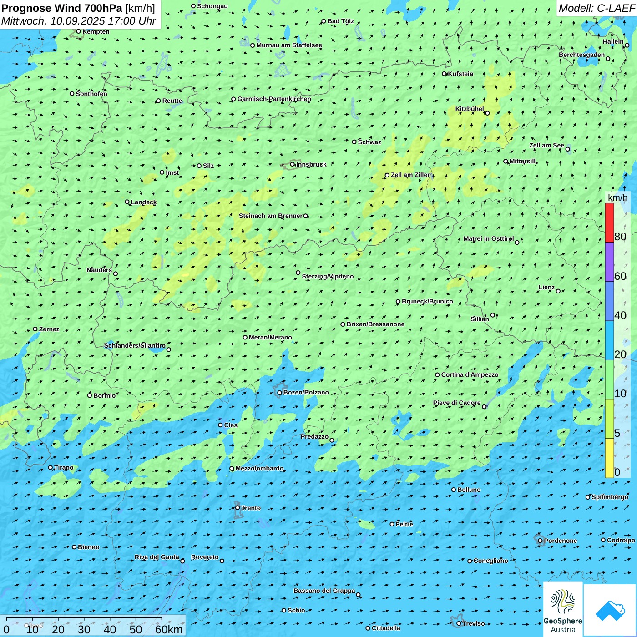Image resolution: width=637 pixels, height=637 pixels.
Task: Click the Lienz location marker
Action: (558, 291)
